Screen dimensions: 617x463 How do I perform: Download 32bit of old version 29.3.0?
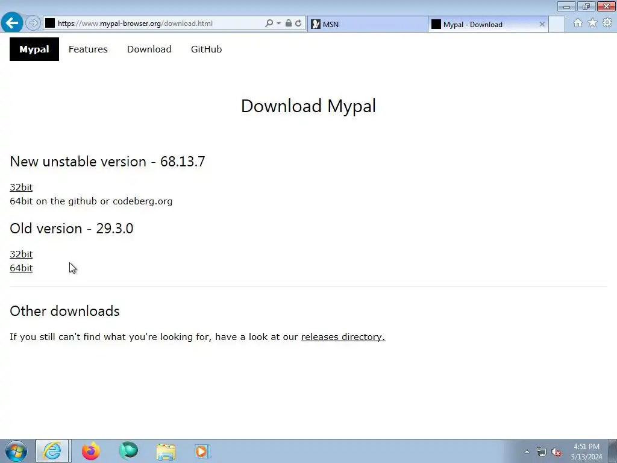coord(21,254)
